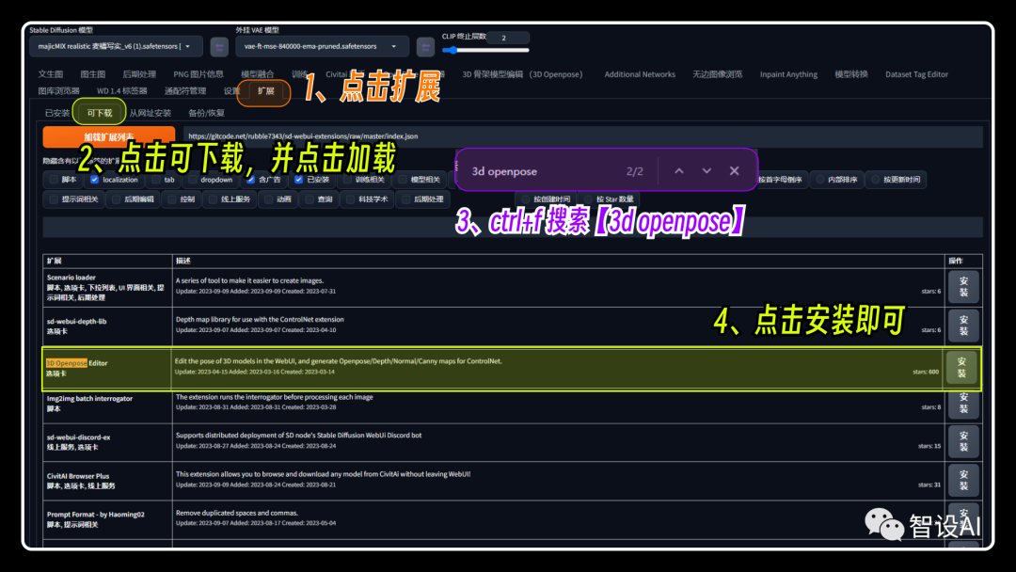Select the 按 Star 数量 sort option
The width and height of the screenshot is (1016, 572).
[609, 199]
